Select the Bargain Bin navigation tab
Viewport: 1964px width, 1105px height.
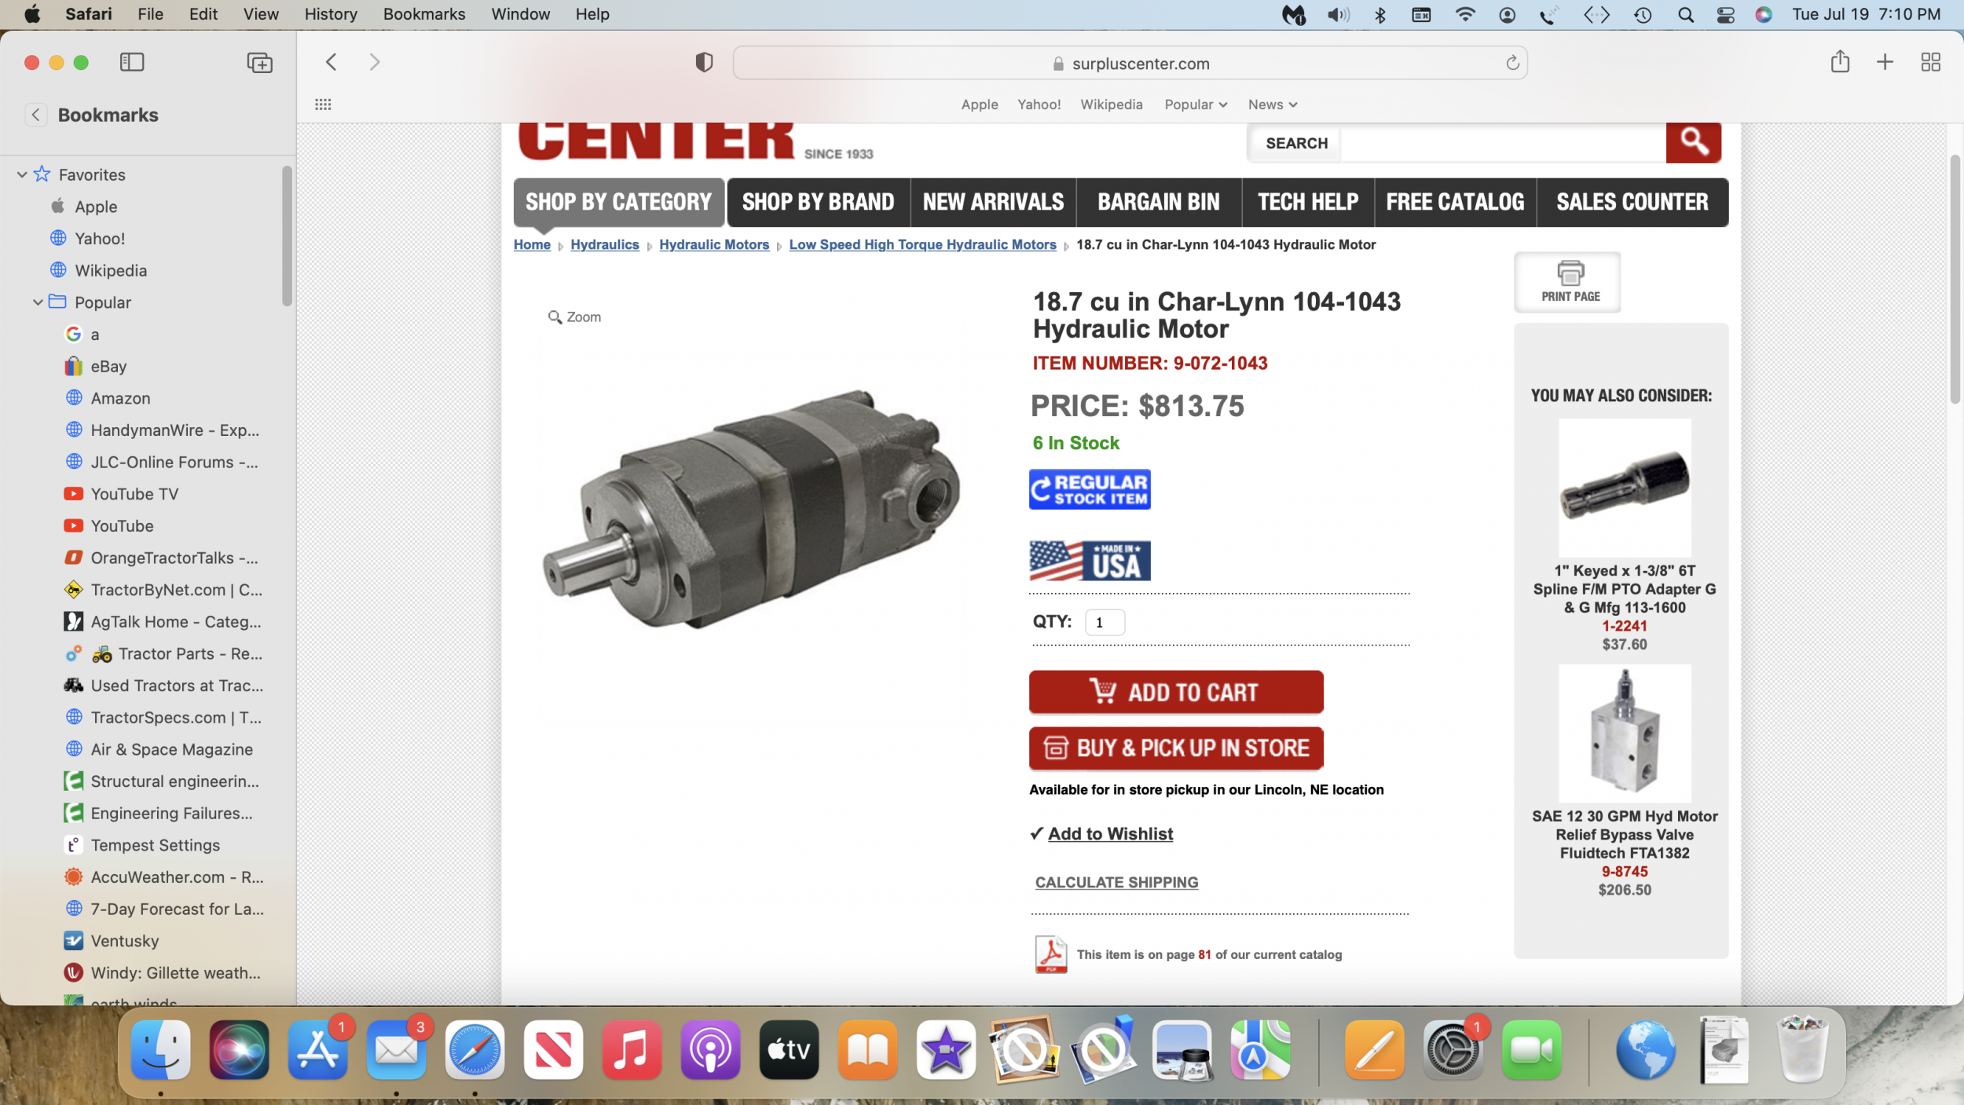(x=1158, y=202)
